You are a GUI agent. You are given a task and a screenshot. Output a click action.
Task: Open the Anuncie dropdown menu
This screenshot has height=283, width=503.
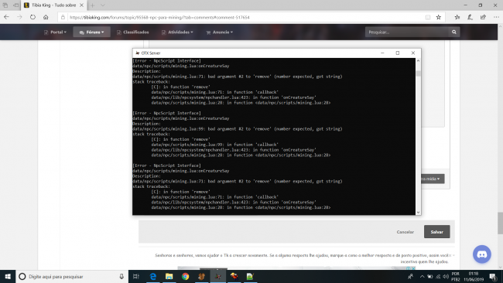pyautogui.click(x=220, y=32)
